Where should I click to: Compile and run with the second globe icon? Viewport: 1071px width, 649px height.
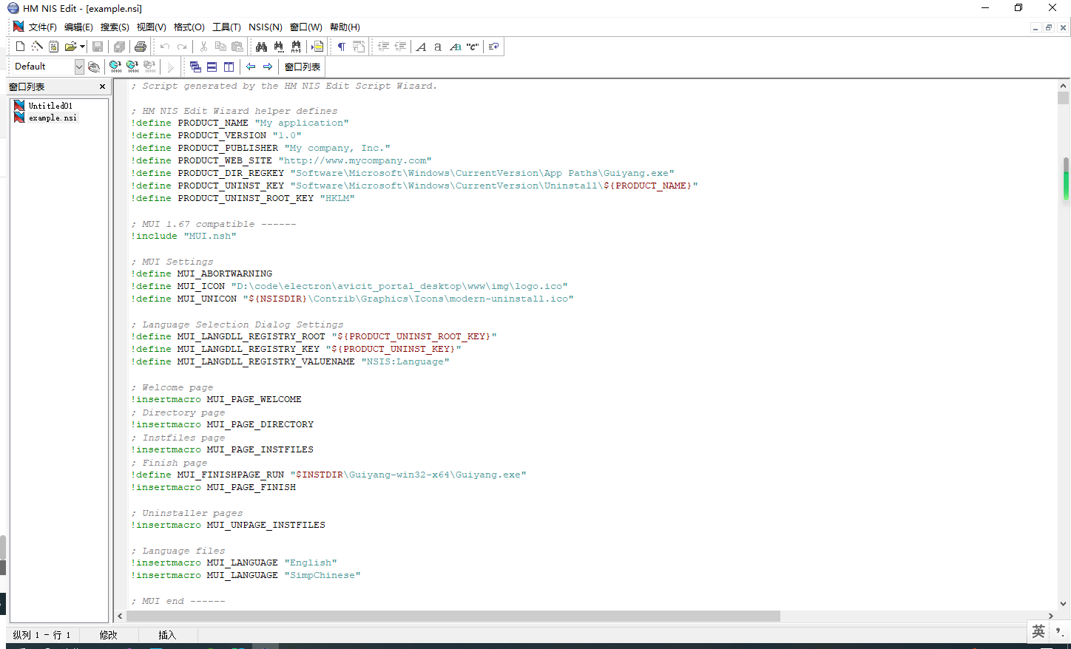tap(133, 67)
